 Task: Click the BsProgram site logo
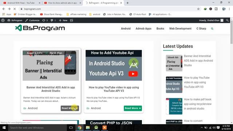[x=40, y=28]
